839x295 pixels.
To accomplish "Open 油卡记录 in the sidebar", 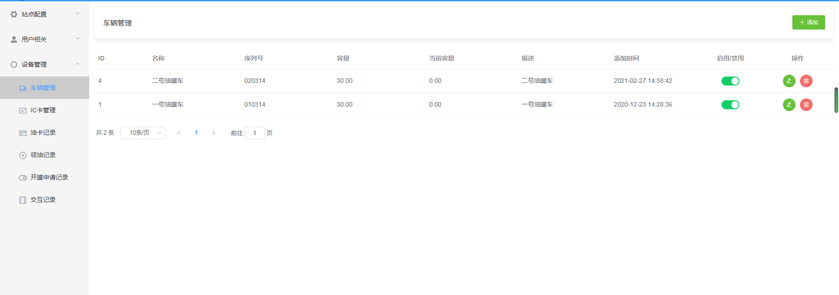I will tap(43, 133).
